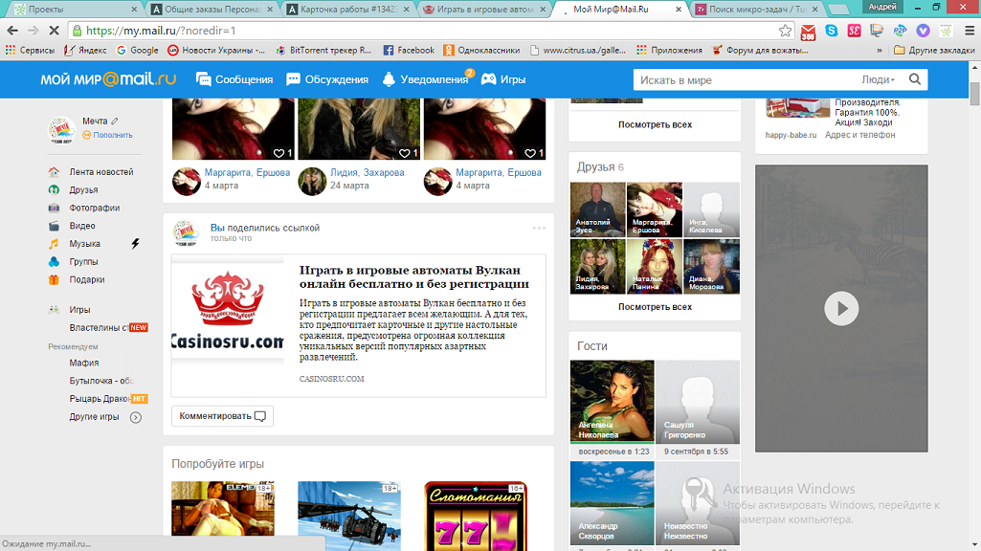The image size is (981, 551).
Task: Open guest Александр Скворцов's photo tile
Action: coord(612,503)
